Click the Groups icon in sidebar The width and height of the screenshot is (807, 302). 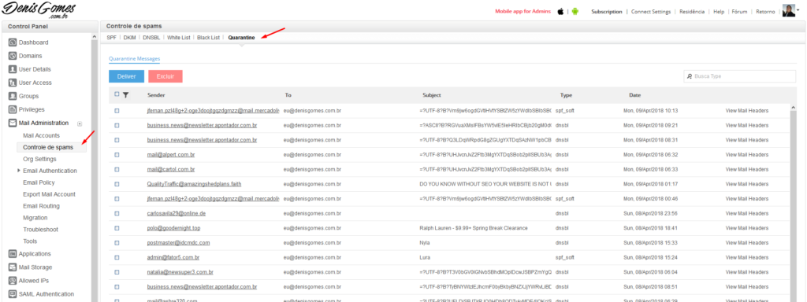click(13, 96)
